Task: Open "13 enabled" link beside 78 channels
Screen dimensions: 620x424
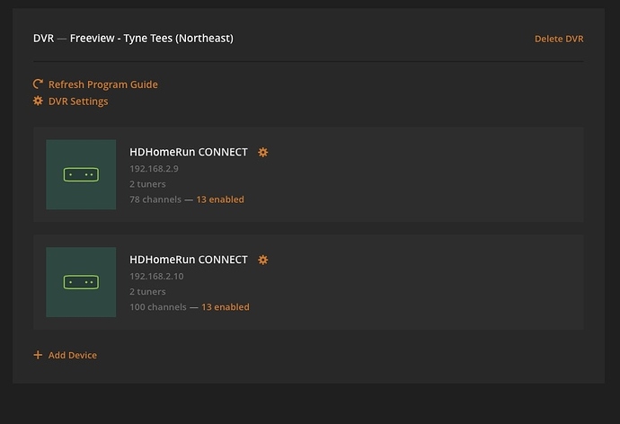Action: 220,199
